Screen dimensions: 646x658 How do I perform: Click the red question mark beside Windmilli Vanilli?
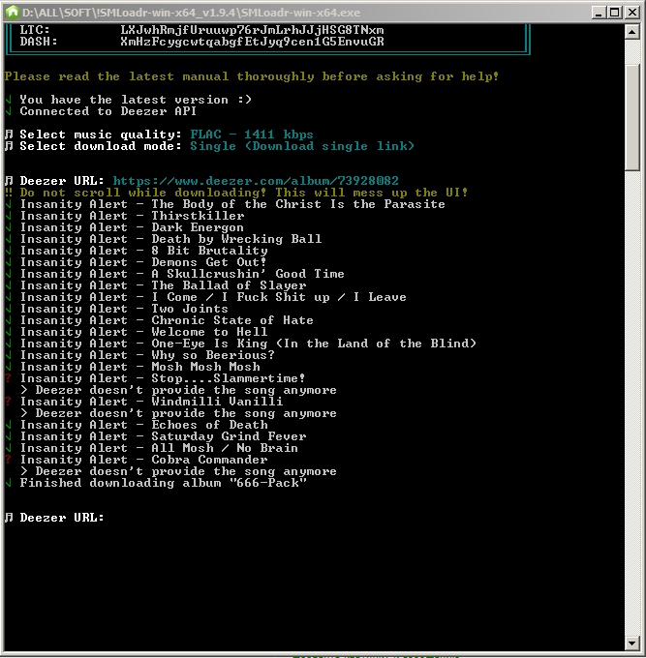[9, 402]
